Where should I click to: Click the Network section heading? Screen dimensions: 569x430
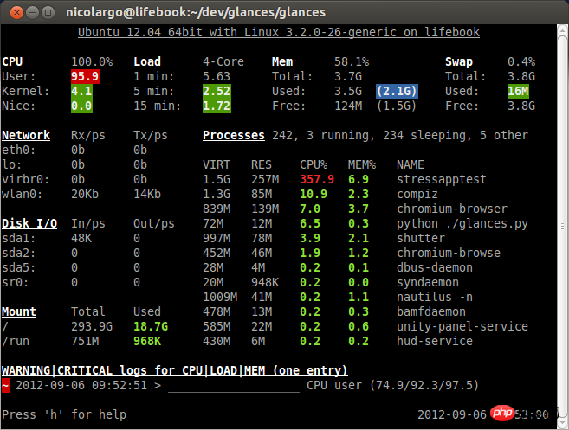click(26, 135)
